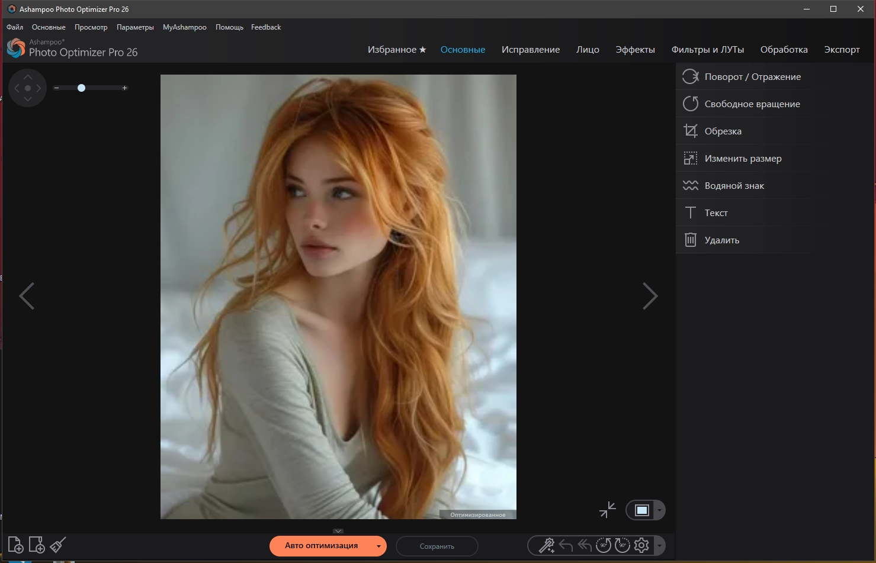Viewport: 876px width, 563px height.
Task: Click the single undo arrow icon
Action: [566, 545]
